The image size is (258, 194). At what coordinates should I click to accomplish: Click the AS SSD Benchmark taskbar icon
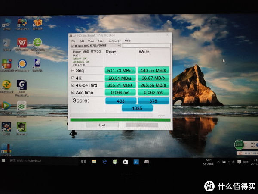pyautogui.click(x=147, y=162)
